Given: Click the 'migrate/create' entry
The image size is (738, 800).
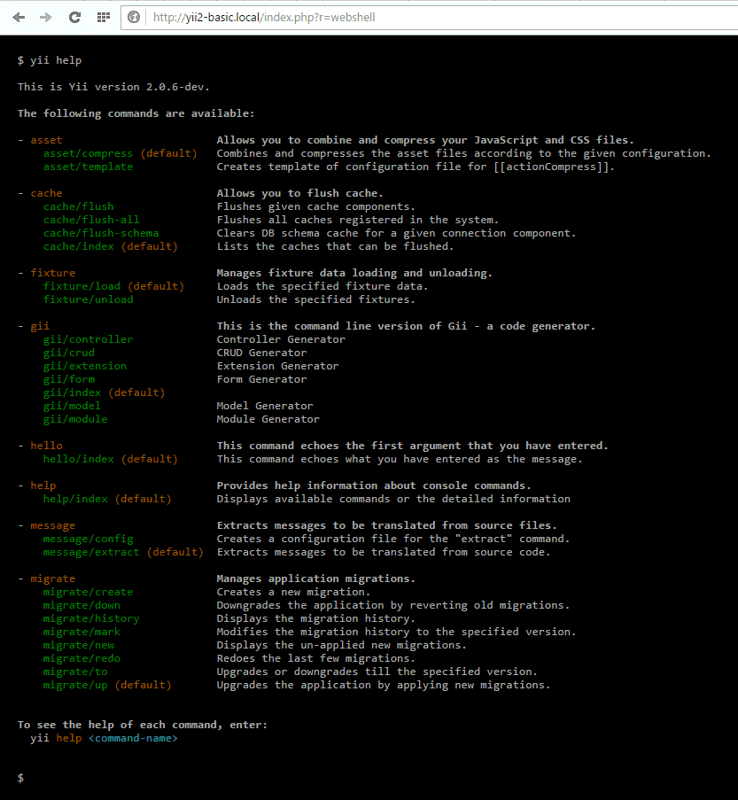Looking at the screenshot, I should (88, 591).
